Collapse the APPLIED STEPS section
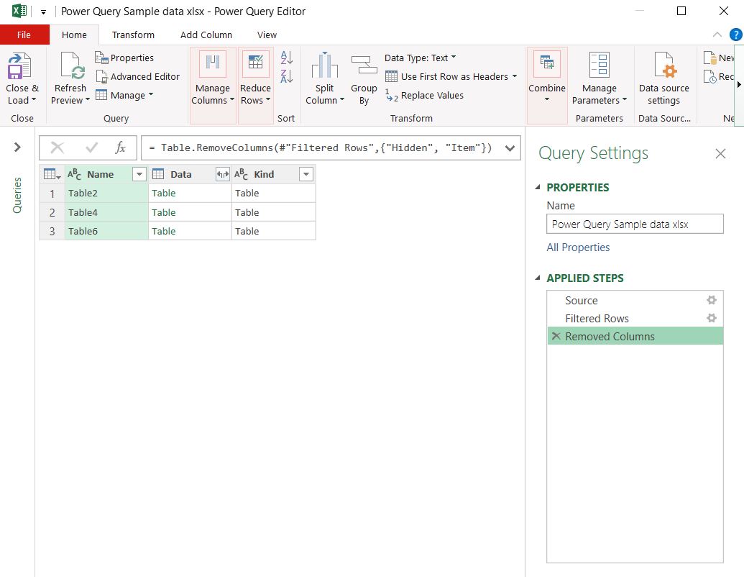 (x=538, y=278)
